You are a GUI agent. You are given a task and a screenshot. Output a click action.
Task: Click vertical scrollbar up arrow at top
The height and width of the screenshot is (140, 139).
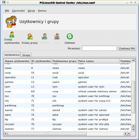pos(133,60)
